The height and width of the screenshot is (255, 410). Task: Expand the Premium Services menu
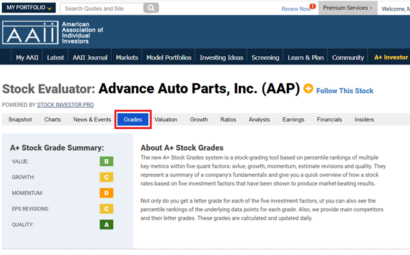click(347, 8)
